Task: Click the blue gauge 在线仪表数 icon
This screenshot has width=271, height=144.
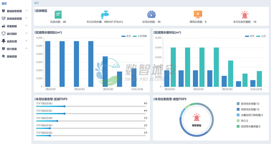Action: point(152,15)
